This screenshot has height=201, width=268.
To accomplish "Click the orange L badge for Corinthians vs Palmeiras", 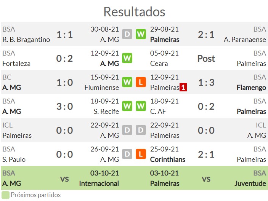I will point(141,154).
